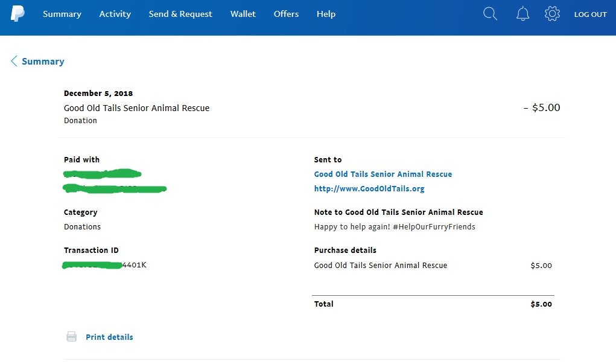
Task: Go back via the Summary breadcrumb link
Action: coord(43,62)
